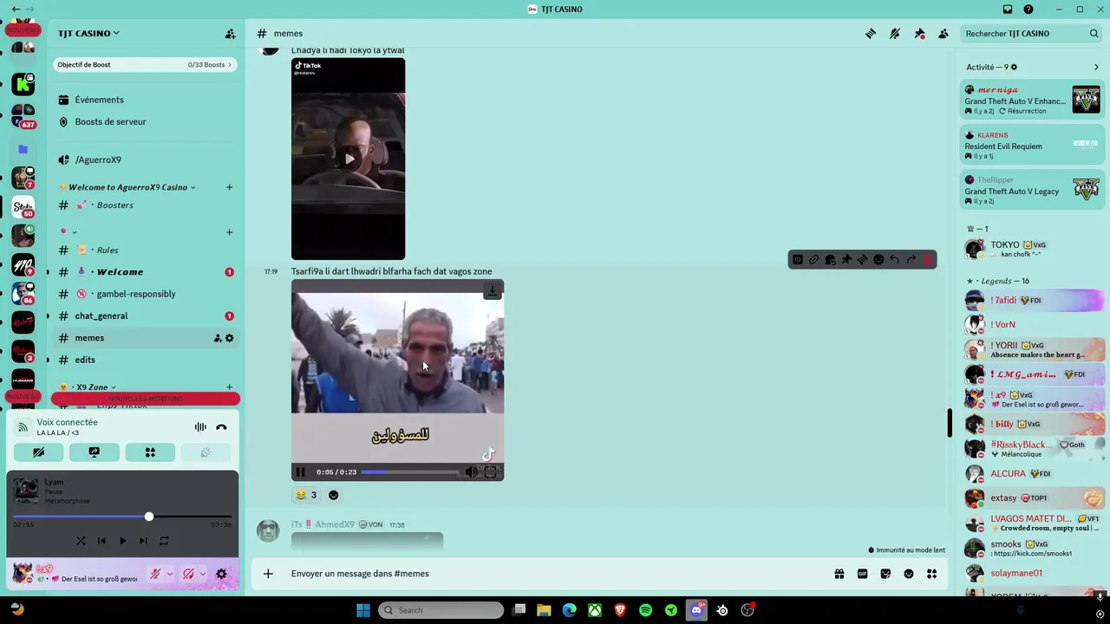Open the gambel-responsibly channel

tap(144, 294)
